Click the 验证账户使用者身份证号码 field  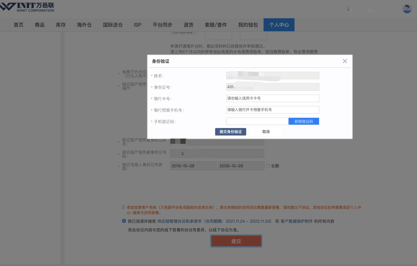217,153
